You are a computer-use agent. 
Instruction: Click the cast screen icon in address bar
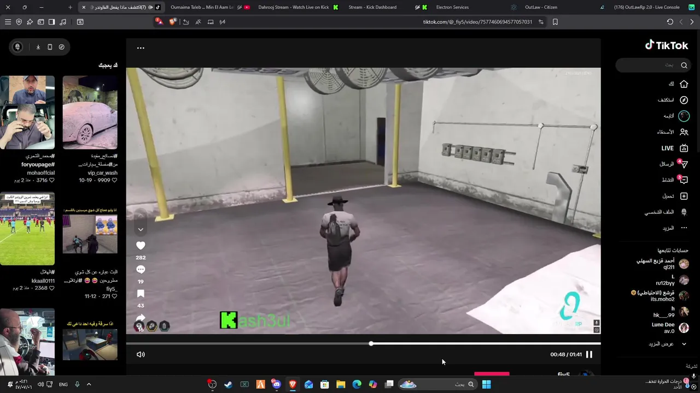click(211, 22)
